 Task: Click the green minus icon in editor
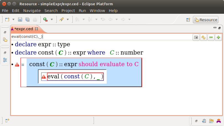click(x=211, y=37)
